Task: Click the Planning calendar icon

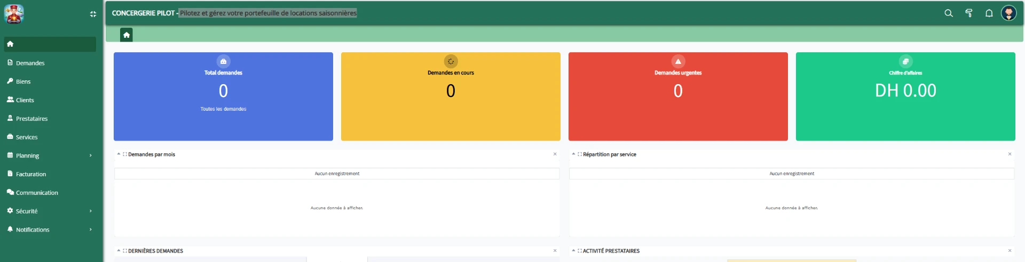Action: [x=10, y=155]
